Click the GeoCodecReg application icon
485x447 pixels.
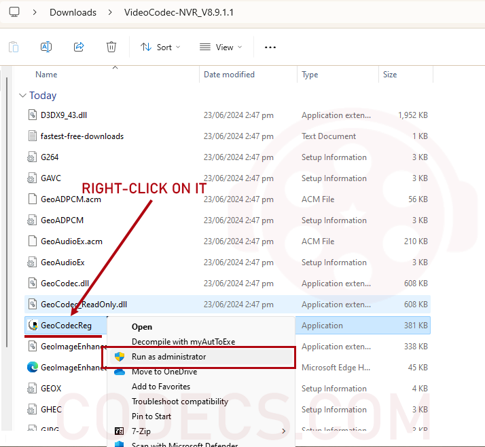(33, 325)
